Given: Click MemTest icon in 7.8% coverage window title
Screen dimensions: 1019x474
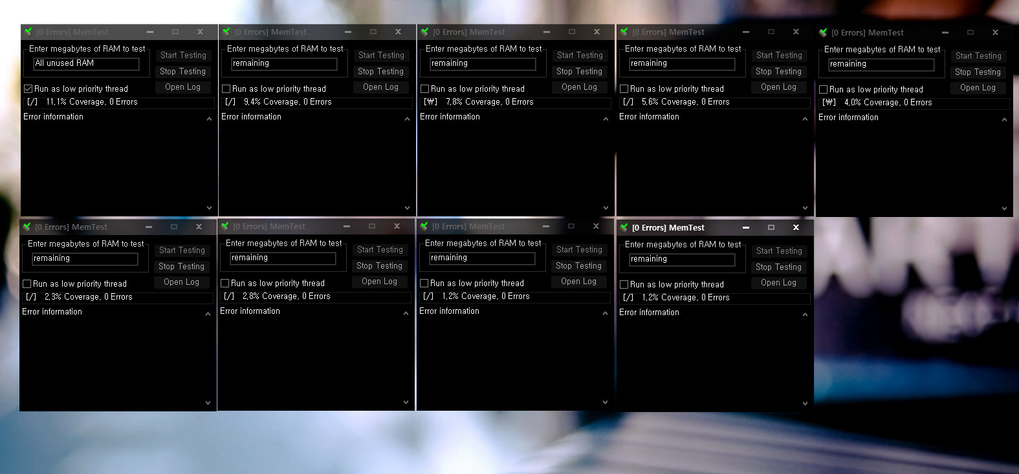Looking at the screenshot, I should pos(424,32).
